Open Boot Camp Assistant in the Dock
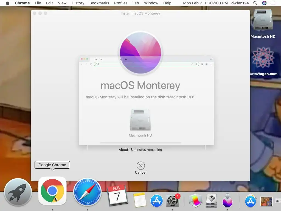Image resolution: width=281 pixels, height=211 pixels. pyautogui.click(x=212, y=201)
